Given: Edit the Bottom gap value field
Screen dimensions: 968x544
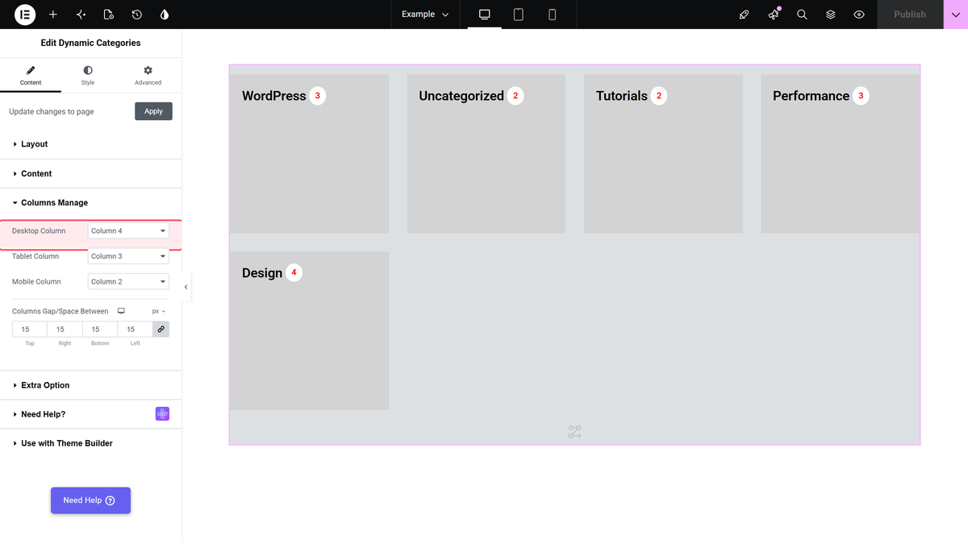Looking at the screenshot, I should click(x=100, y=329).
